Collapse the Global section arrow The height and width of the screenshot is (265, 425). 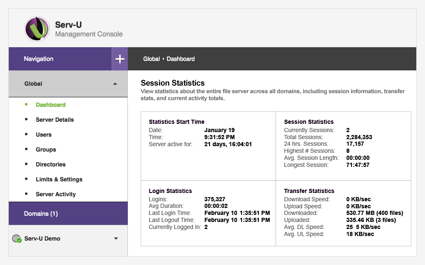click(x=115, y=84)
